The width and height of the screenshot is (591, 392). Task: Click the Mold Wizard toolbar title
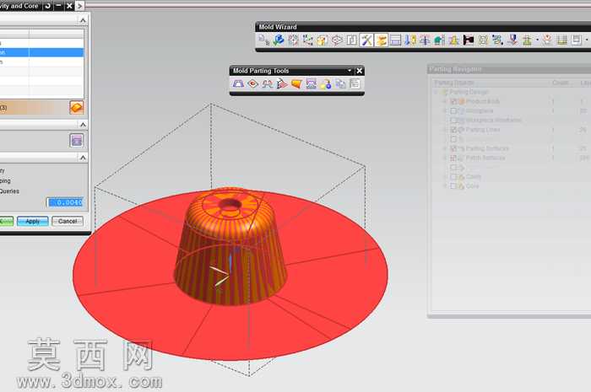click(x=278, y=27)
